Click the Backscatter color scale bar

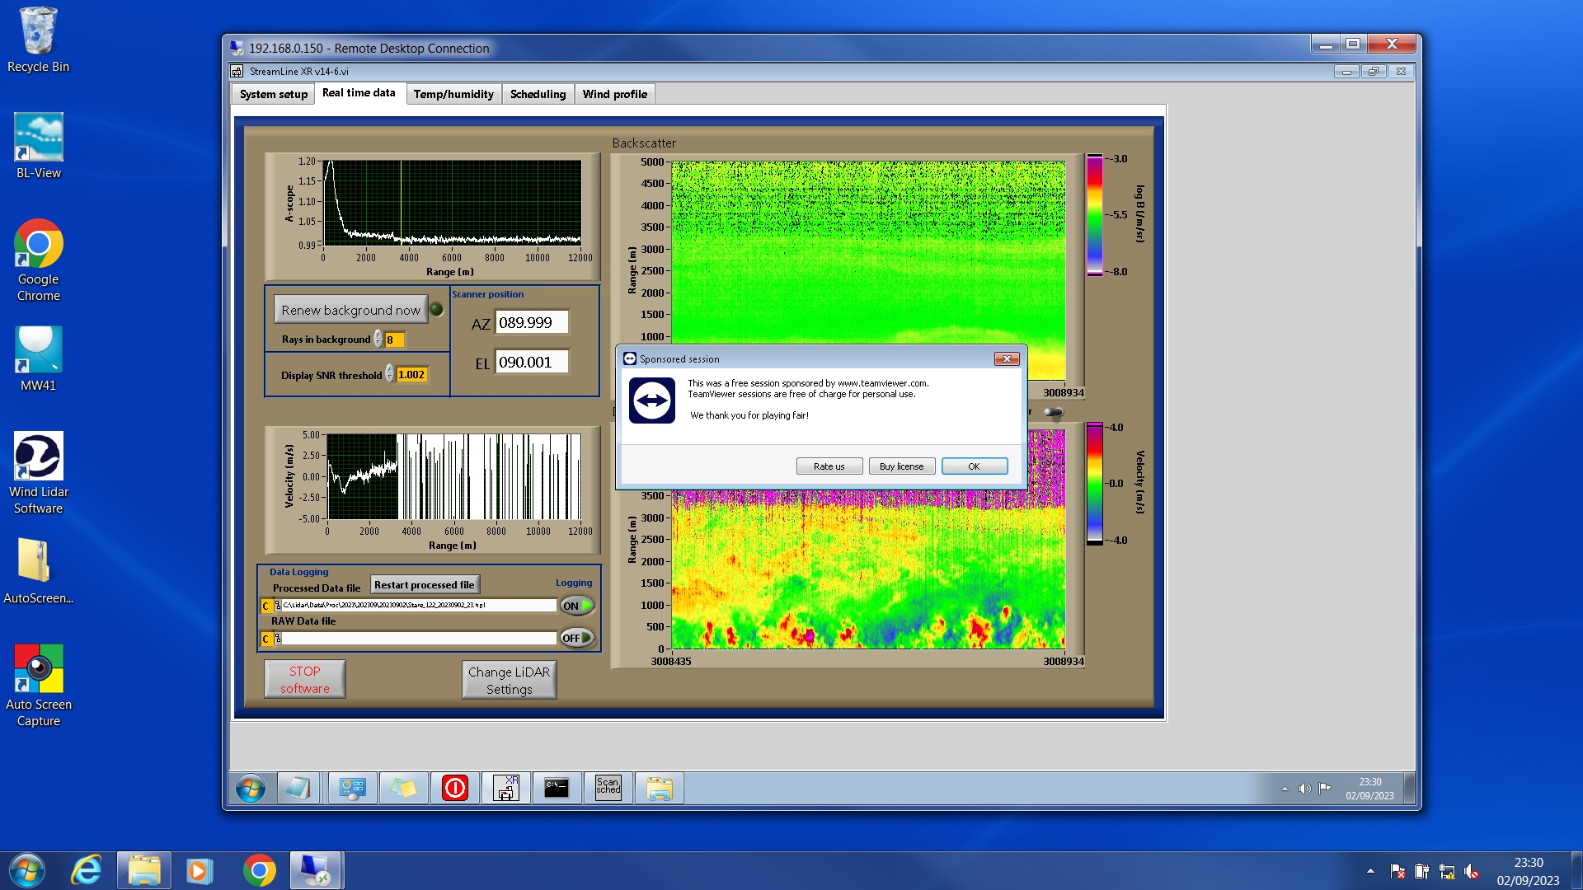1094,215
